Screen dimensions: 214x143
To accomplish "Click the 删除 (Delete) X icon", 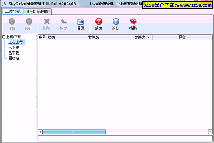I will pyautogui.click(x=47, y=21).
